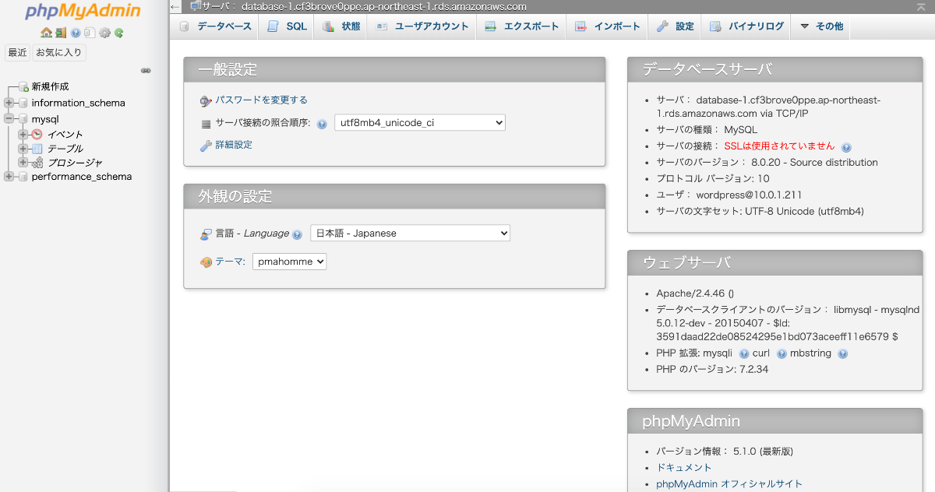Open the language dropdown showing 日本語 - Japanese
This screenshot has width=935, height=492.
click(x=410, y=233)
